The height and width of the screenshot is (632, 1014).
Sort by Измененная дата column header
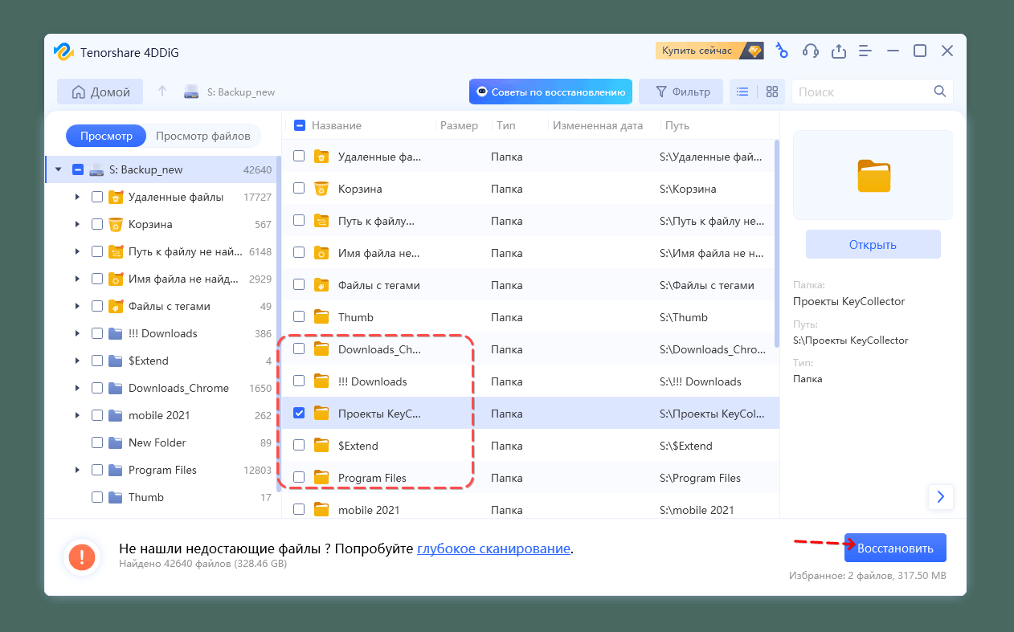tap(598, 125)
